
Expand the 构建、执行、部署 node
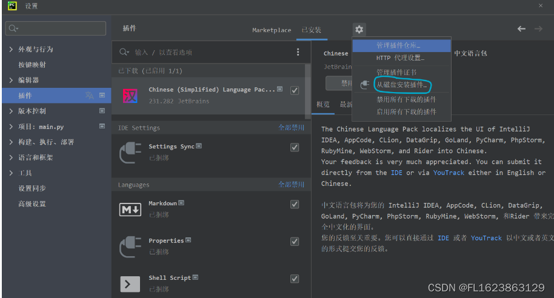click(x=11, y=142)
